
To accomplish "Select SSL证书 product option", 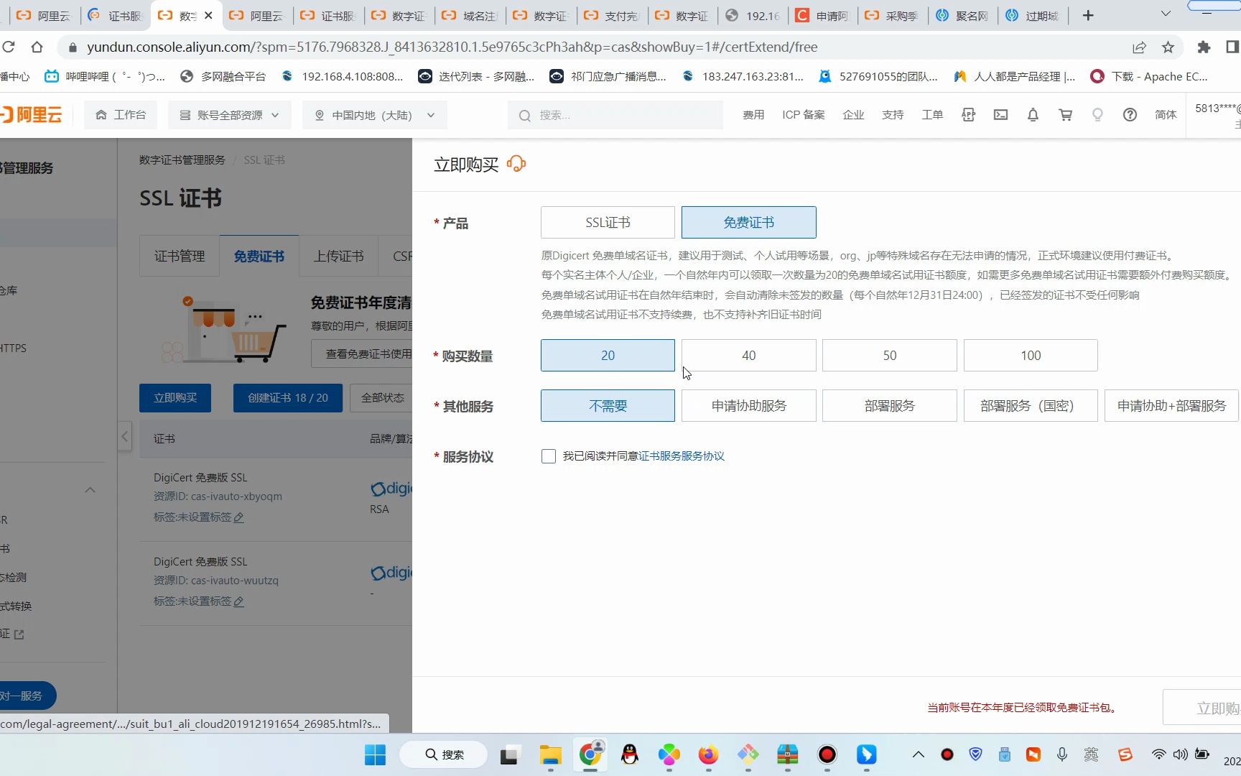I will [x=608, y=223].
